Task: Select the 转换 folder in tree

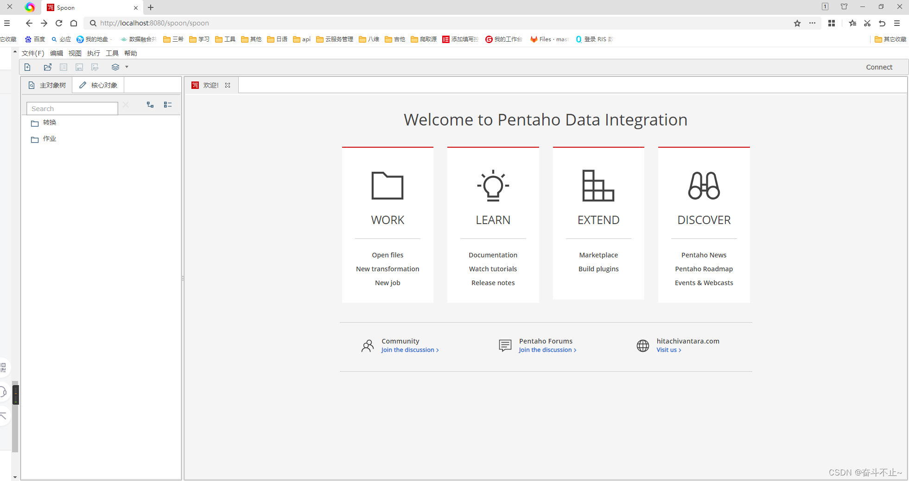Action: click(x=44, y=123)
